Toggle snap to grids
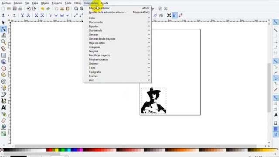 276,129
